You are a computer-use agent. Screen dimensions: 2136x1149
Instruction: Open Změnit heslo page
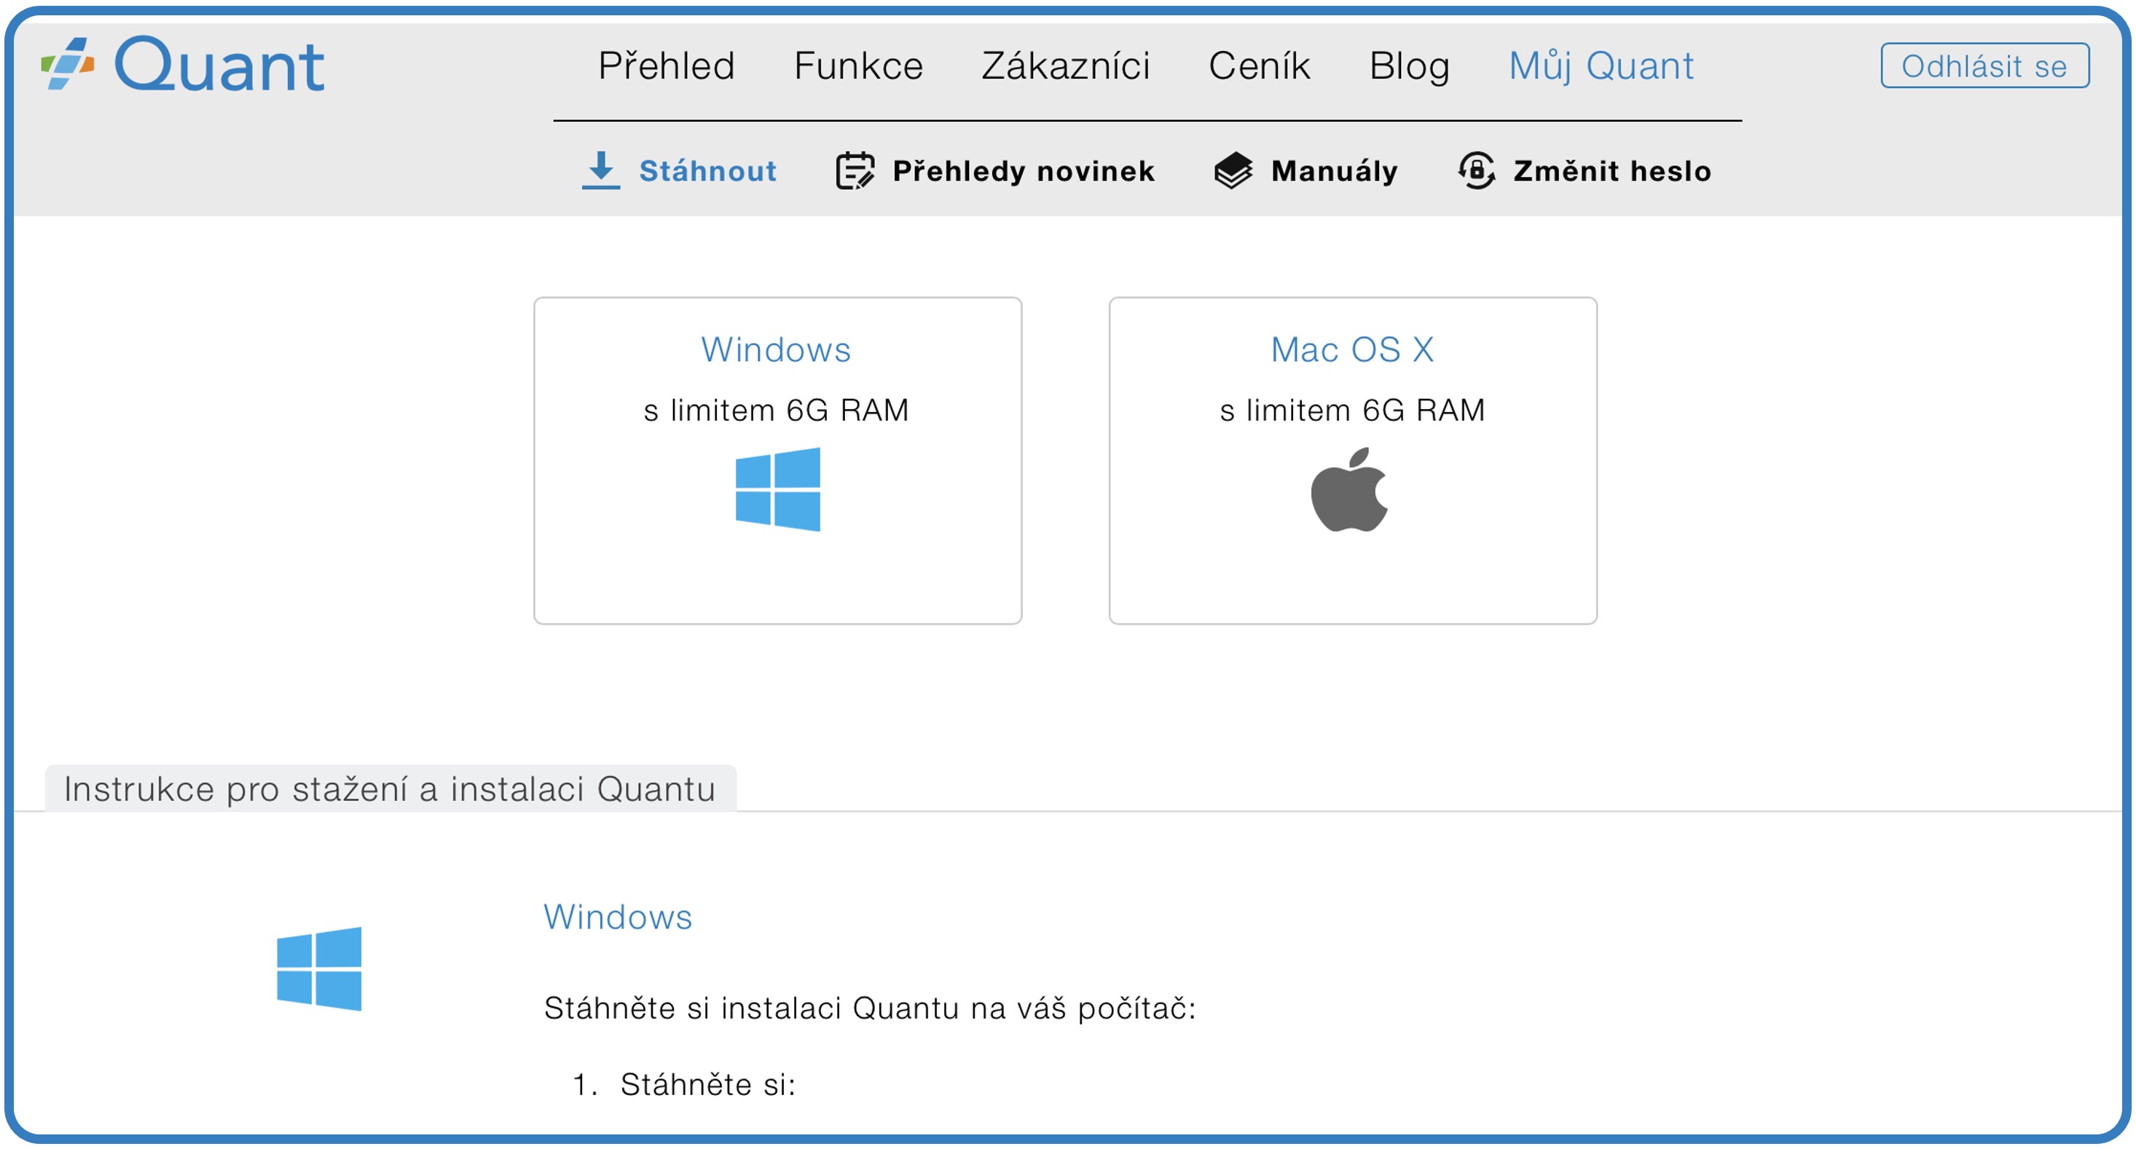point(1612,171)
